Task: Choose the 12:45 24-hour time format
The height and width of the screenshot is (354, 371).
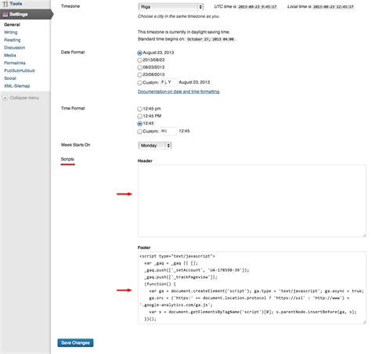Action: tap(139, 124)
